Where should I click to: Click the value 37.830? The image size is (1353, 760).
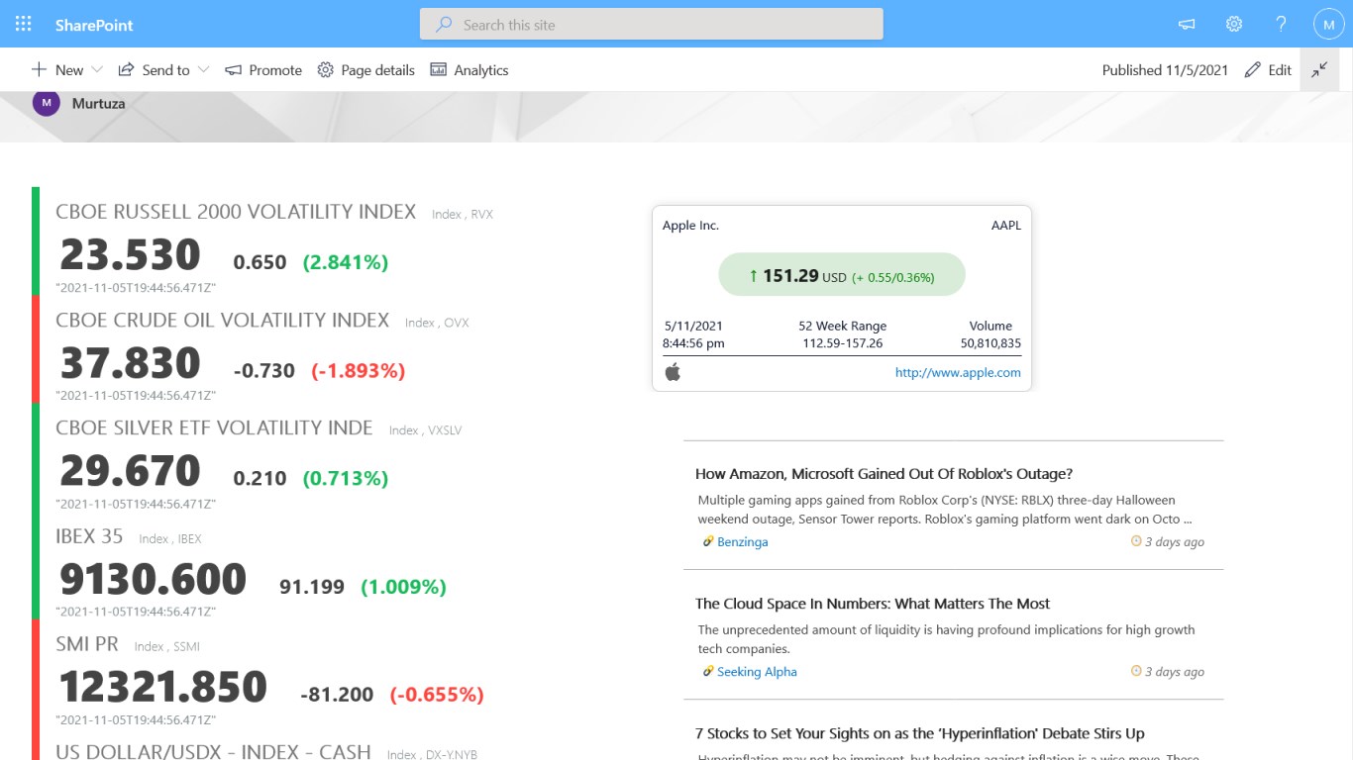point(130,364)
